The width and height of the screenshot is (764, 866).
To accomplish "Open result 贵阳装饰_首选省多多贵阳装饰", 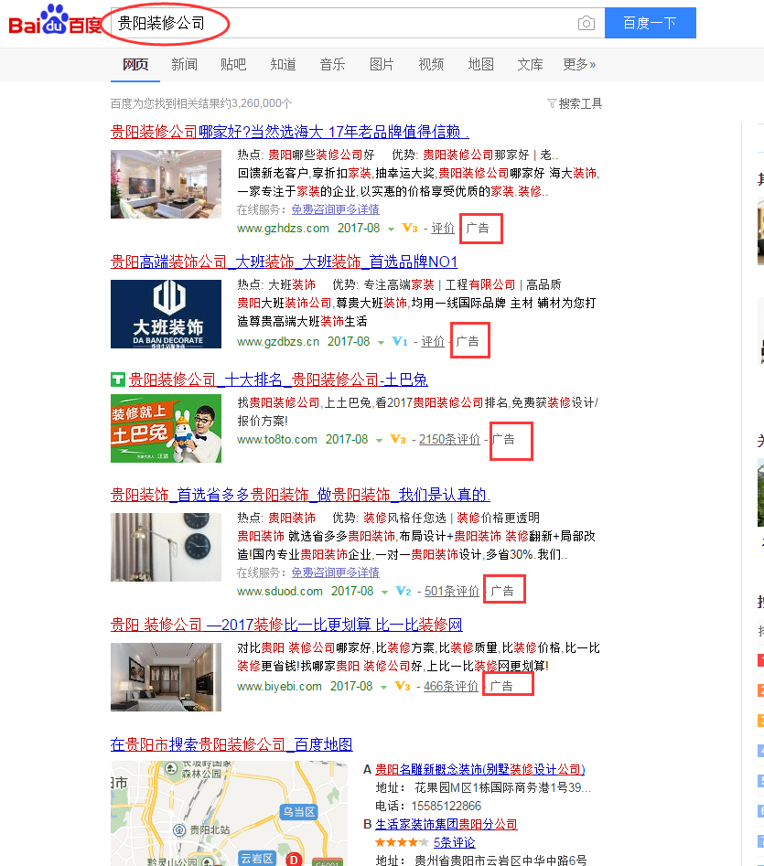I will pos(300,495).
